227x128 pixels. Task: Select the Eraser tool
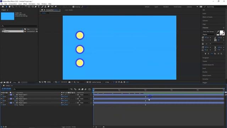pos(48,7)
